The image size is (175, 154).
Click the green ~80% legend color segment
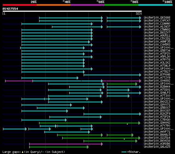(121, 5)
